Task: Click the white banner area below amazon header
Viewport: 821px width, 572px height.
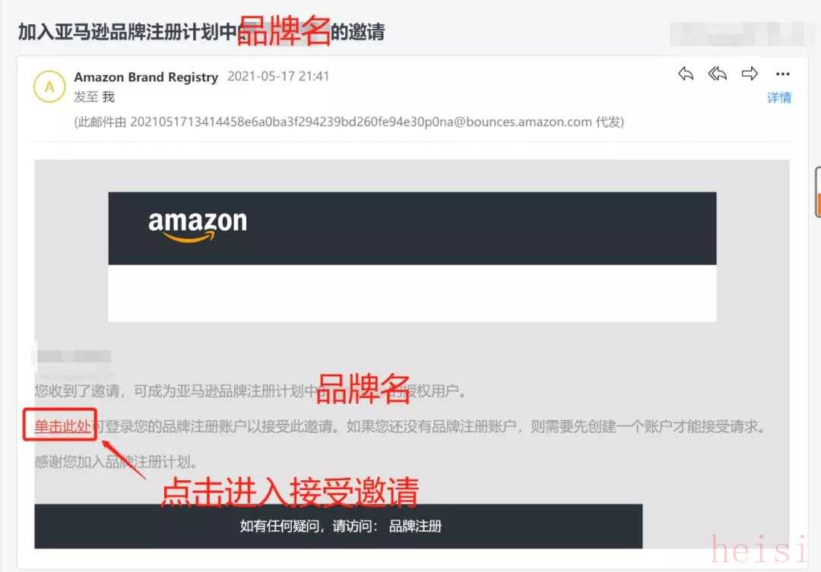Action: pyautogui.click(x=412, y=293)
